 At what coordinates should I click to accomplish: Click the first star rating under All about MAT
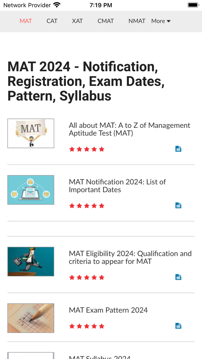point(71,149)
